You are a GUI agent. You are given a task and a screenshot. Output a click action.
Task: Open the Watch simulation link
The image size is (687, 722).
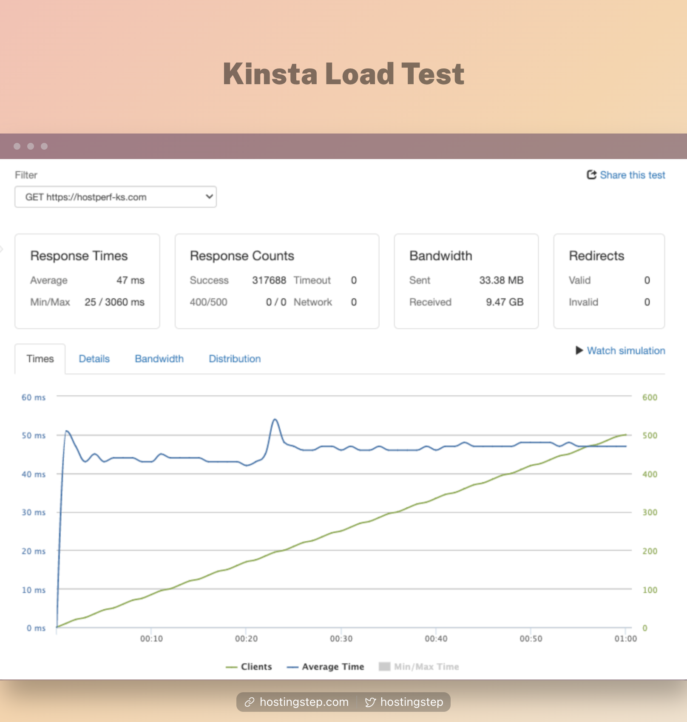point(626,351)
